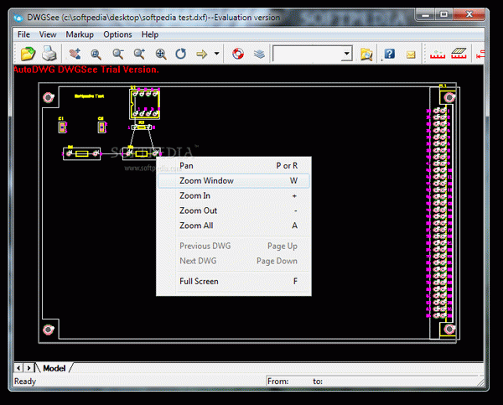503x405 pixels.
Task: Click the zoom all extents icon
Action: pos(161,54)
